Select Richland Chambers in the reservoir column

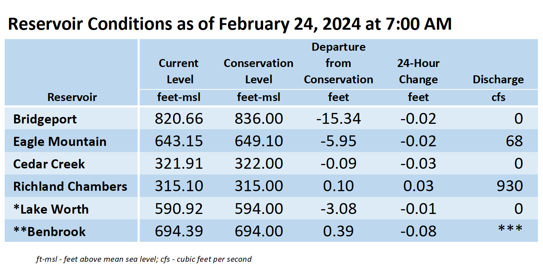pos(70,186)
